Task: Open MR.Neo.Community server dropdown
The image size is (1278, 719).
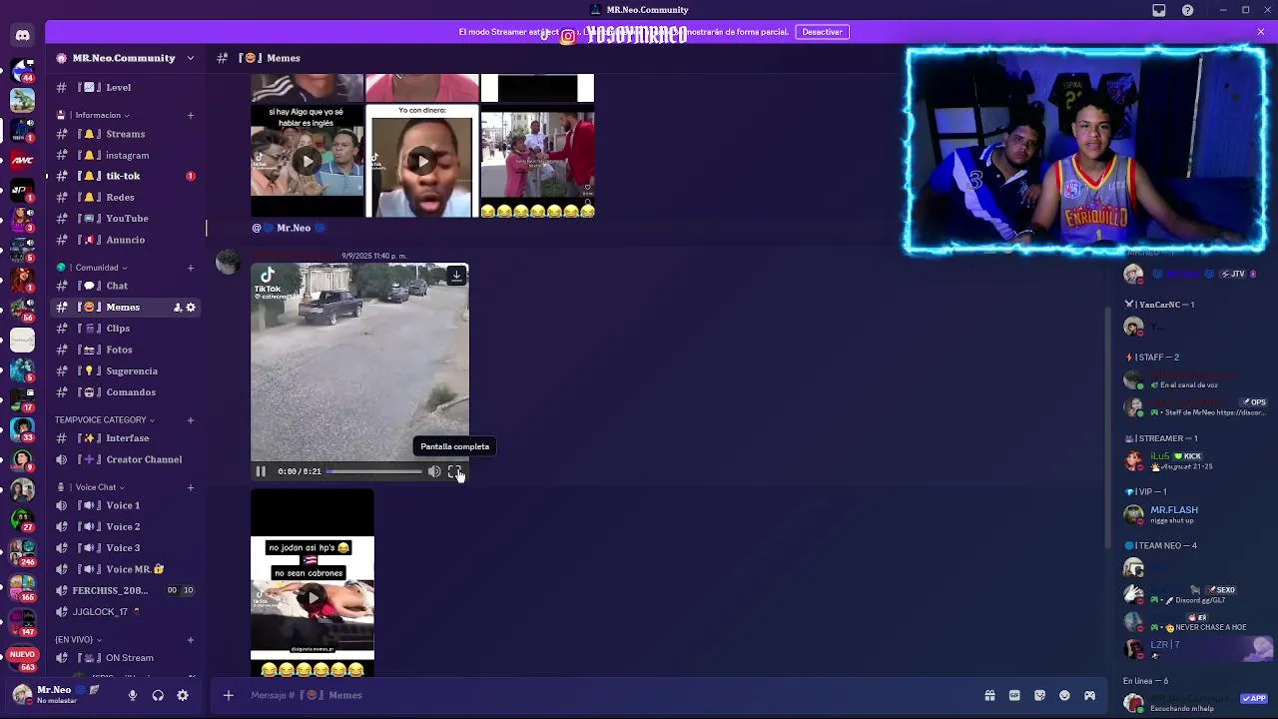Action: (x=126, y=58)
